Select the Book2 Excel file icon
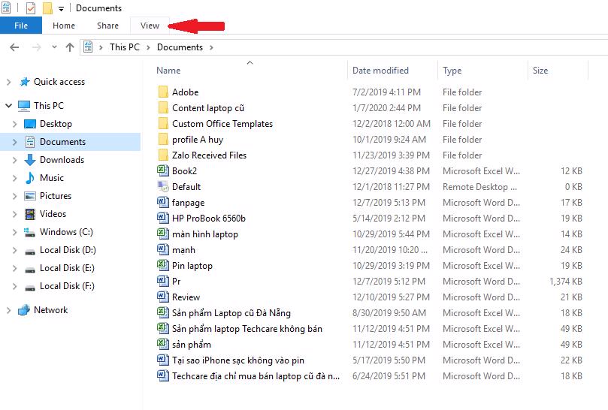The width and height of the screenshot is (608, 410). tap(163, 170)
